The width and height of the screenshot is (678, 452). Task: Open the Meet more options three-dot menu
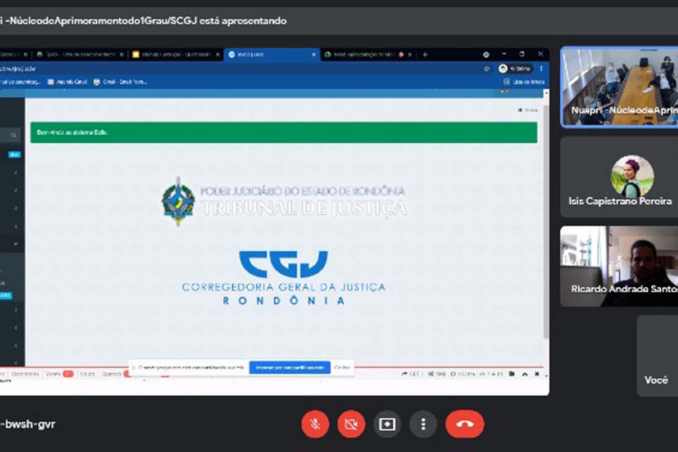point(423,424)
